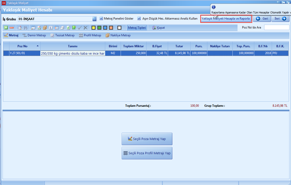Click the red minus delete row icon

(x=11, y=28)
